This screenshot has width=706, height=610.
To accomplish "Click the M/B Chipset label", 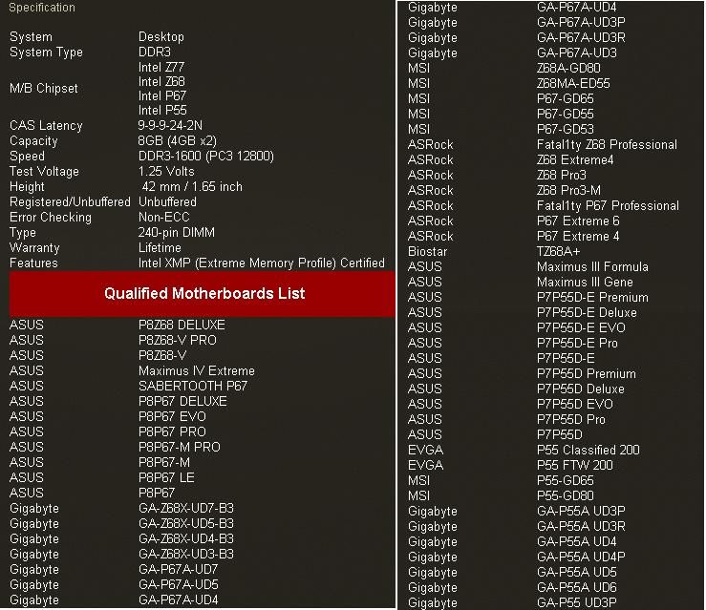I will 44,89.
